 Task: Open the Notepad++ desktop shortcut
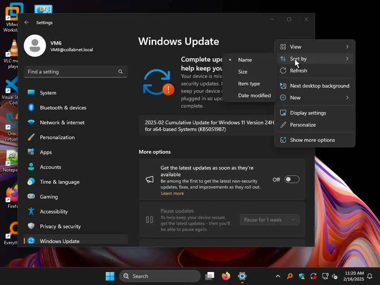coord(10,161)
